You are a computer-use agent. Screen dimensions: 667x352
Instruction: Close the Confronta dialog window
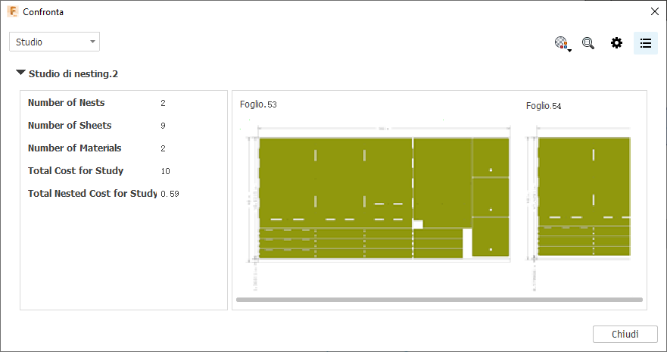(x=654, y=11)
